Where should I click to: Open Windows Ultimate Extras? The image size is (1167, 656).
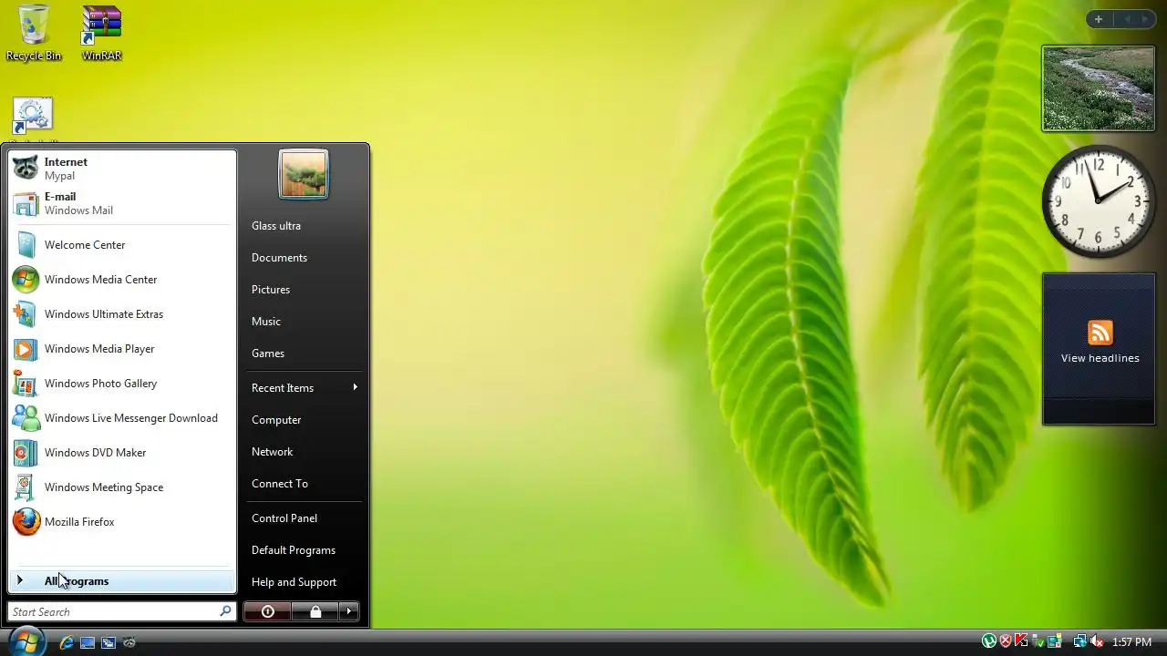121,314
